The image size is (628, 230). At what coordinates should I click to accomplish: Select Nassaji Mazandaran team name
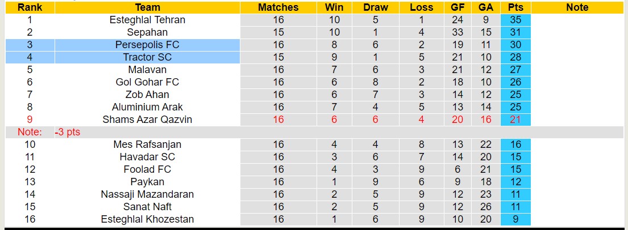point(147,194)
